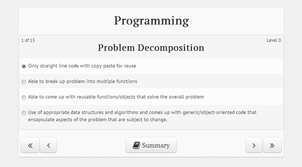Click 'encapsulate aspects of the problem' text line
302x167 pixels.
[x=97, y=120]
